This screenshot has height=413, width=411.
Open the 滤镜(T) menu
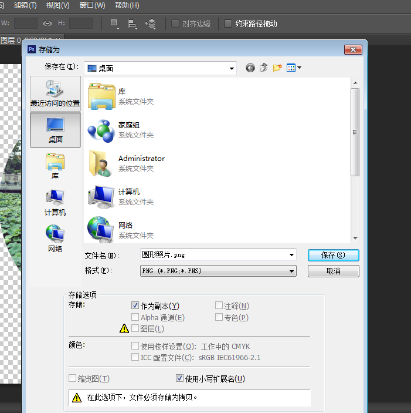coord(25,5)
